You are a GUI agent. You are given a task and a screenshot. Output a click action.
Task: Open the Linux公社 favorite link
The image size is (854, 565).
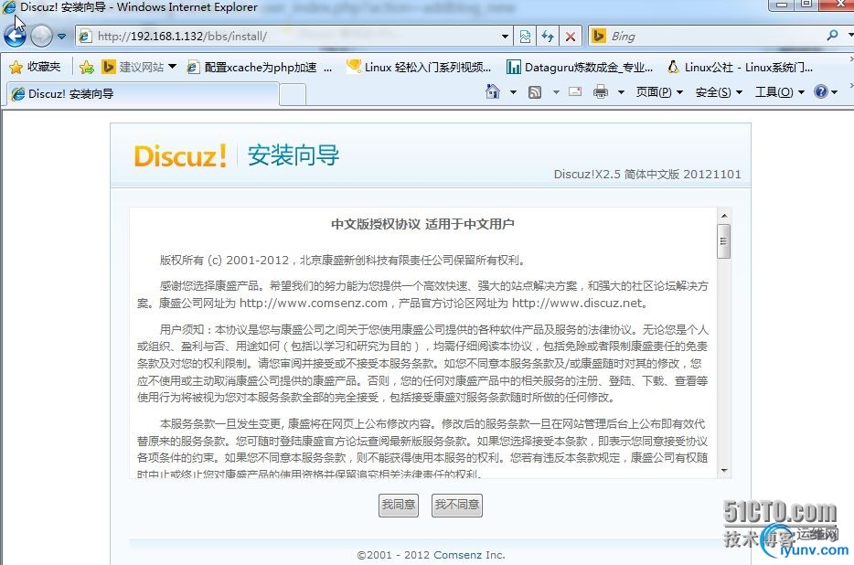(x=740, y=67)
